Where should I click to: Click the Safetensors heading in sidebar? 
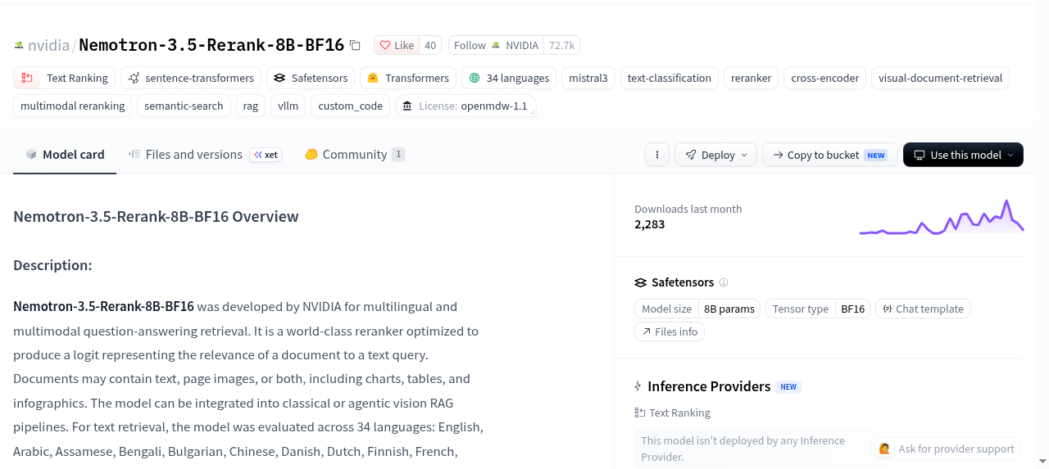coord(683,282)
